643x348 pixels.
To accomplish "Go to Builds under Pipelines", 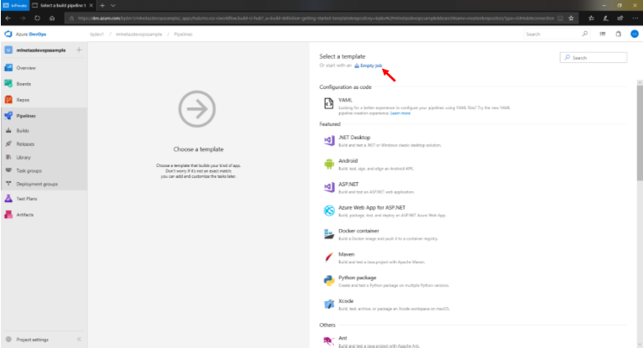I will point(24,131).
